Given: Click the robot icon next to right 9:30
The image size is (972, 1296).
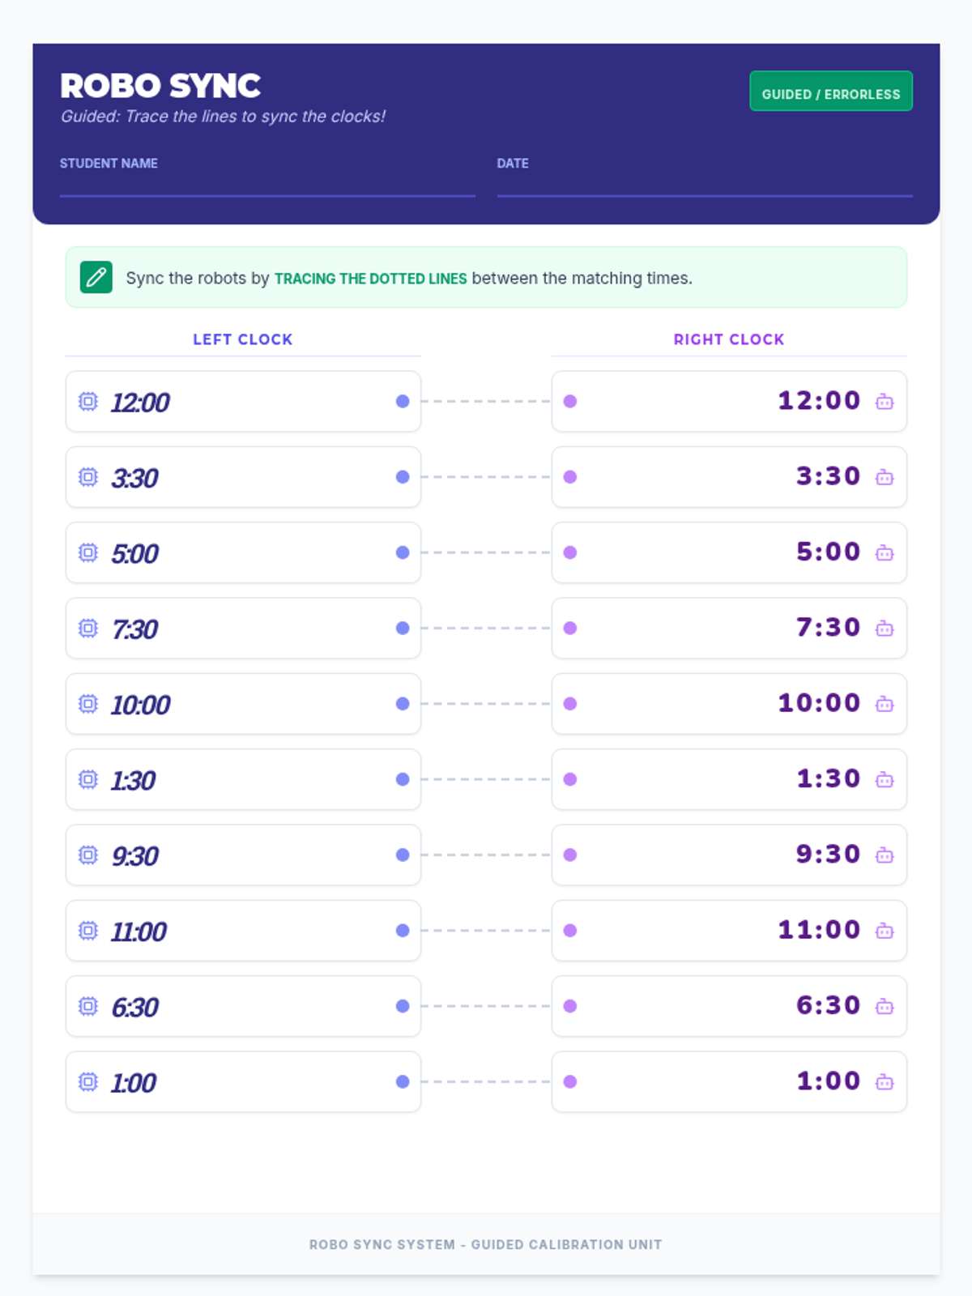Looking at the screenshot, I should pos(885,855).
